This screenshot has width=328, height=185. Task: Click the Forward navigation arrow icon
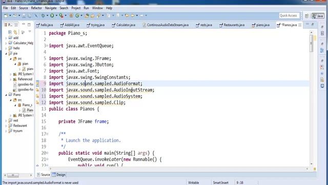pyautogui.click(x=141, y=15)
